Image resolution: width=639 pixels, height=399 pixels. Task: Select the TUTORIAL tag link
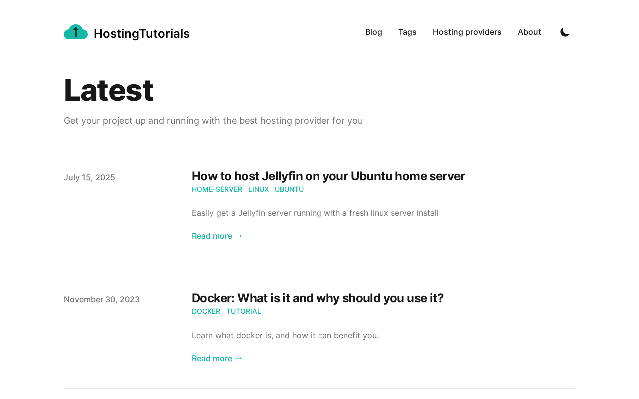pos(244,311)
